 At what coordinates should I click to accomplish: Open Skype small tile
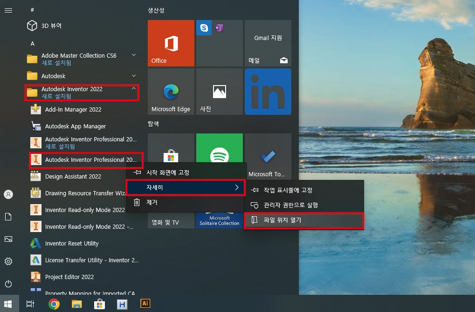tap(204, 28)
